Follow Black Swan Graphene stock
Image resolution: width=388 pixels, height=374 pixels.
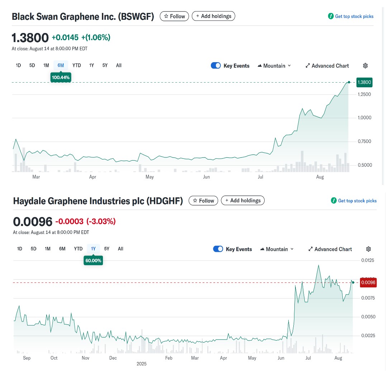(174, 17)
